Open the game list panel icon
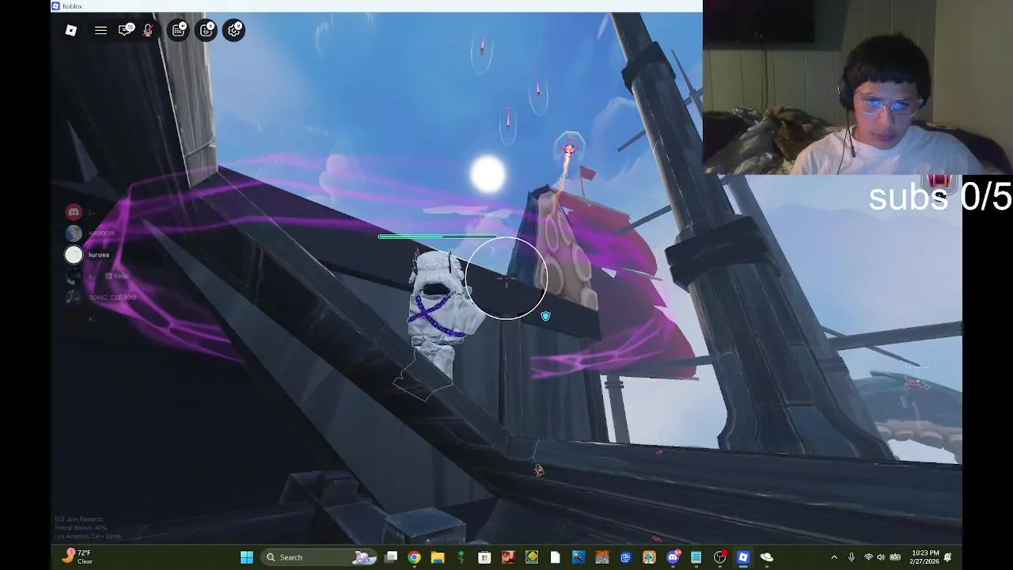 (179, 30)
